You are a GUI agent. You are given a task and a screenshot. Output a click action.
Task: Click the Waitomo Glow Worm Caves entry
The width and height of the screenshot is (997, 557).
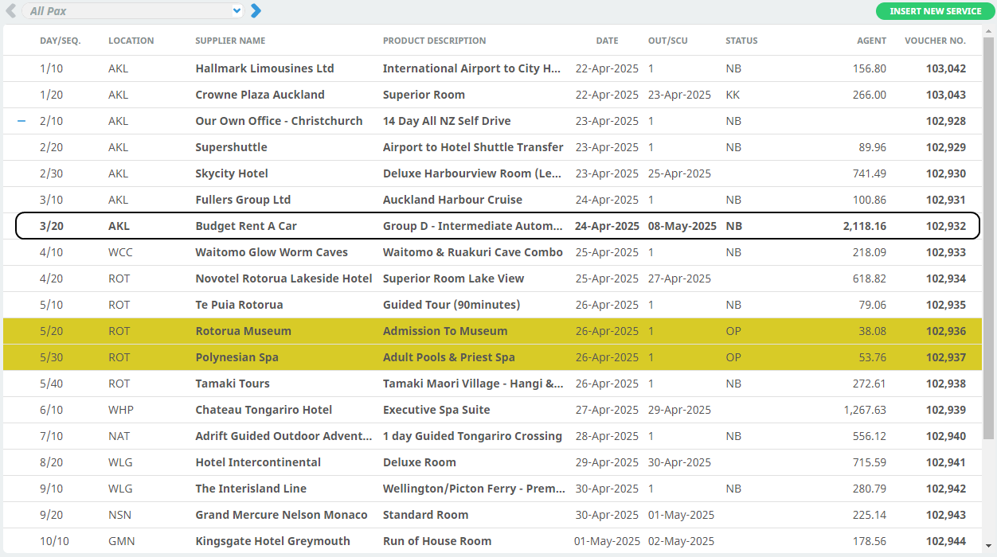pyautogui.click(x=272, y=252)
